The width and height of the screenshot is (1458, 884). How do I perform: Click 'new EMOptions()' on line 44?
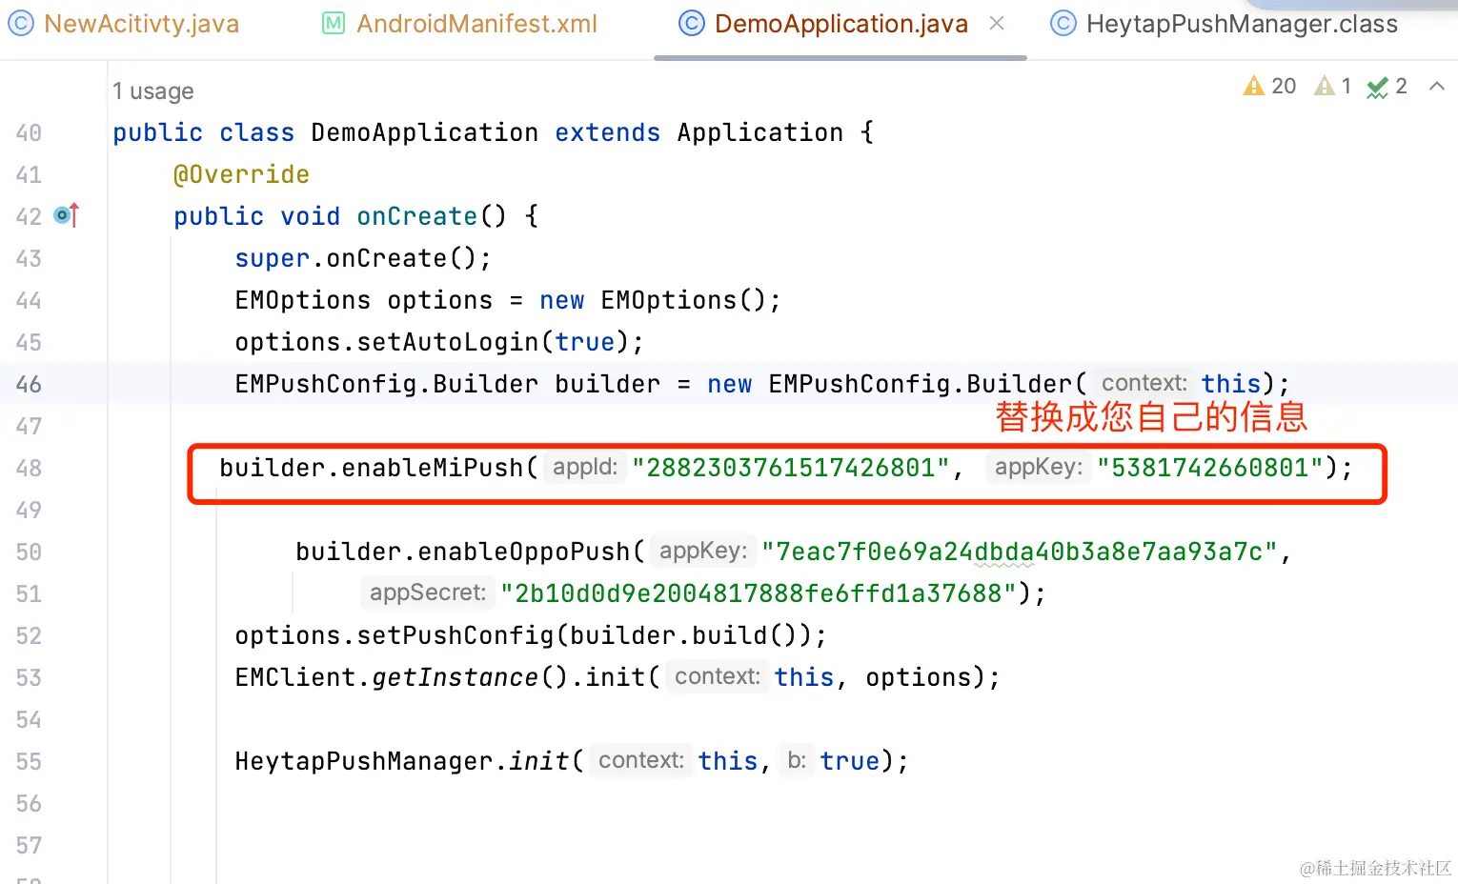(x=653, y=300)
